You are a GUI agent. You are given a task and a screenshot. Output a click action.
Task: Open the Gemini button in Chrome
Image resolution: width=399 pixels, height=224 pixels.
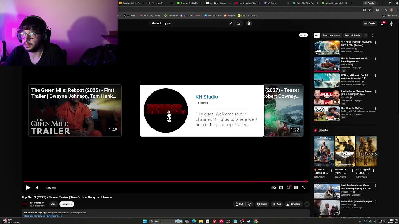pos(370,3)
